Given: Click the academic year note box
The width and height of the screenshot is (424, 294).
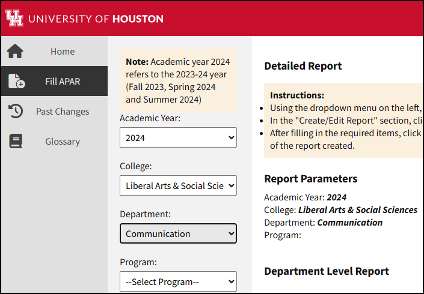Looking at the screenshot, I should tap(178, 80).
